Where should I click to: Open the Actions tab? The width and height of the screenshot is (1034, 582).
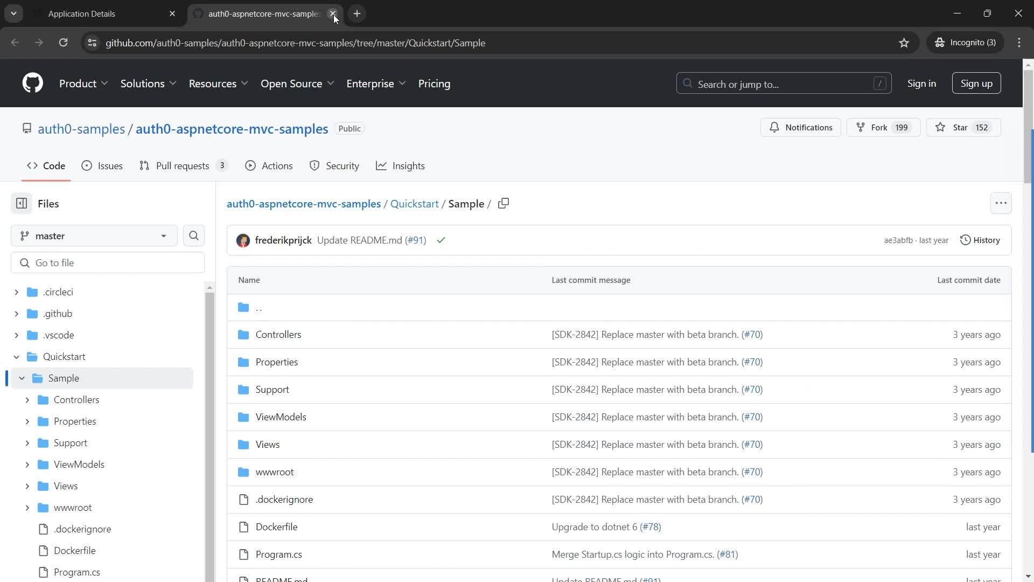tap(269, 166)
